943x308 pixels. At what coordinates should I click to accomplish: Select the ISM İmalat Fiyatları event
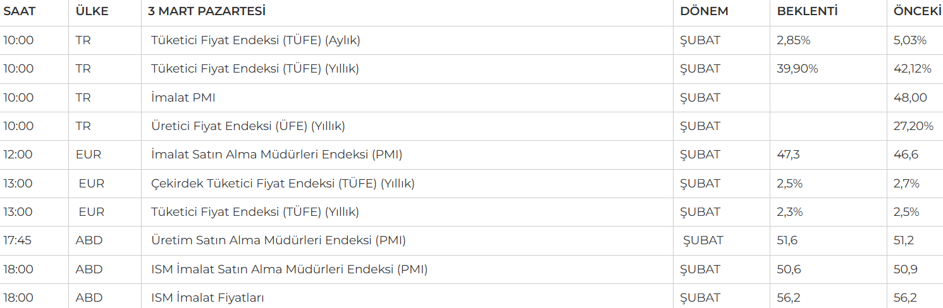click(x=207, y=298)
